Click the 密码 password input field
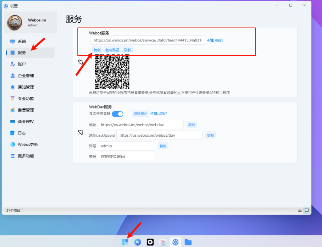322x247 pixels. click(x=126, y=156)
